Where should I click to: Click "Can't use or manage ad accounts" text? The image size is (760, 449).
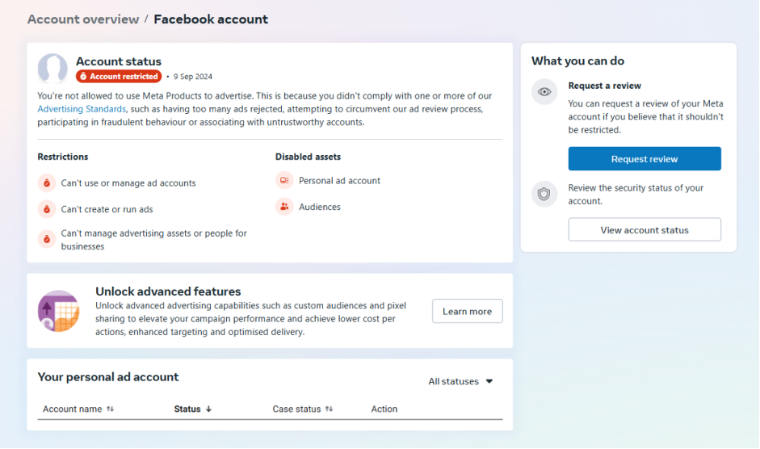pyautogui.click(x=128, y=183)
